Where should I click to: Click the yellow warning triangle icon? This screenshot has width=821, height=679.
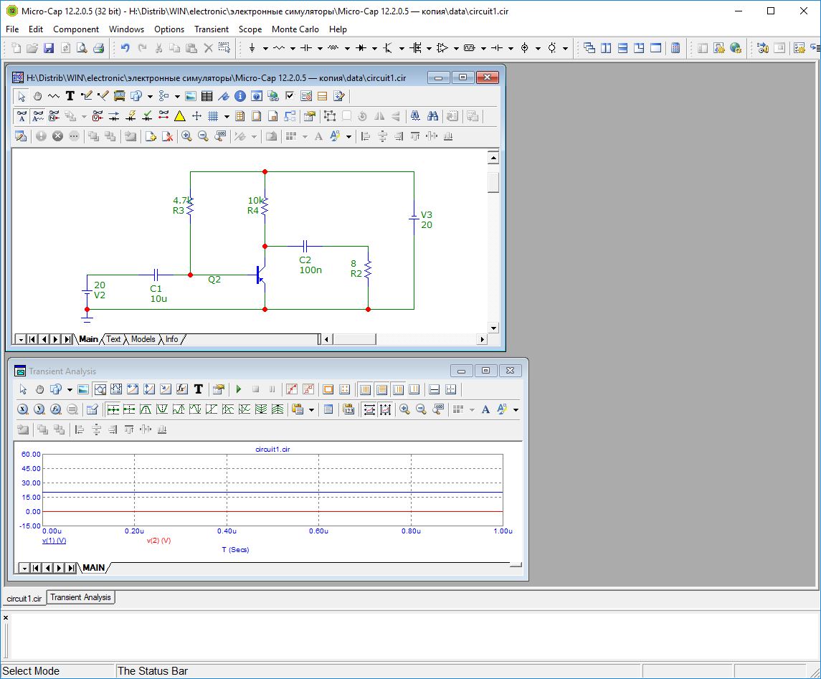(x=179, y=116)
